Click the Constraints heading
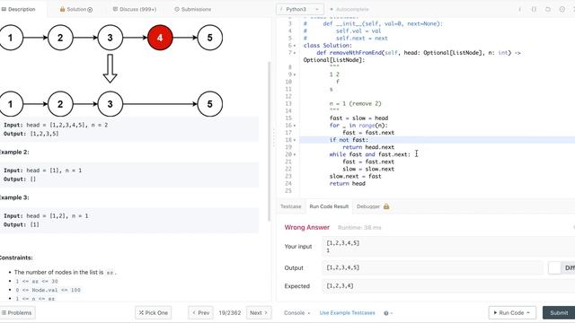 click(16, 258)
